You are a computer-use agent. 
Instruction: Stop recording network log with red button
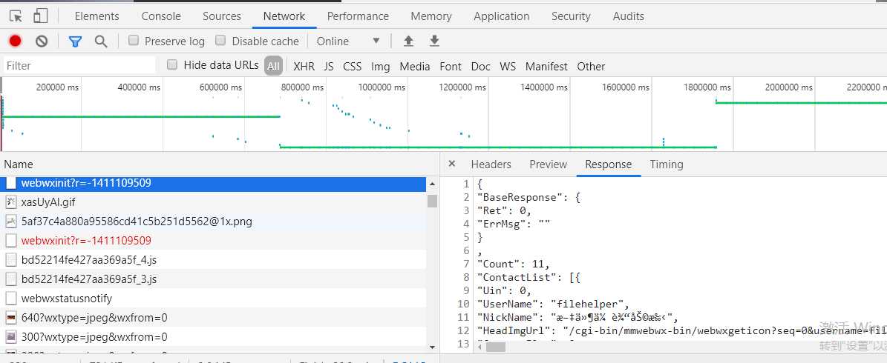[16, 41]
